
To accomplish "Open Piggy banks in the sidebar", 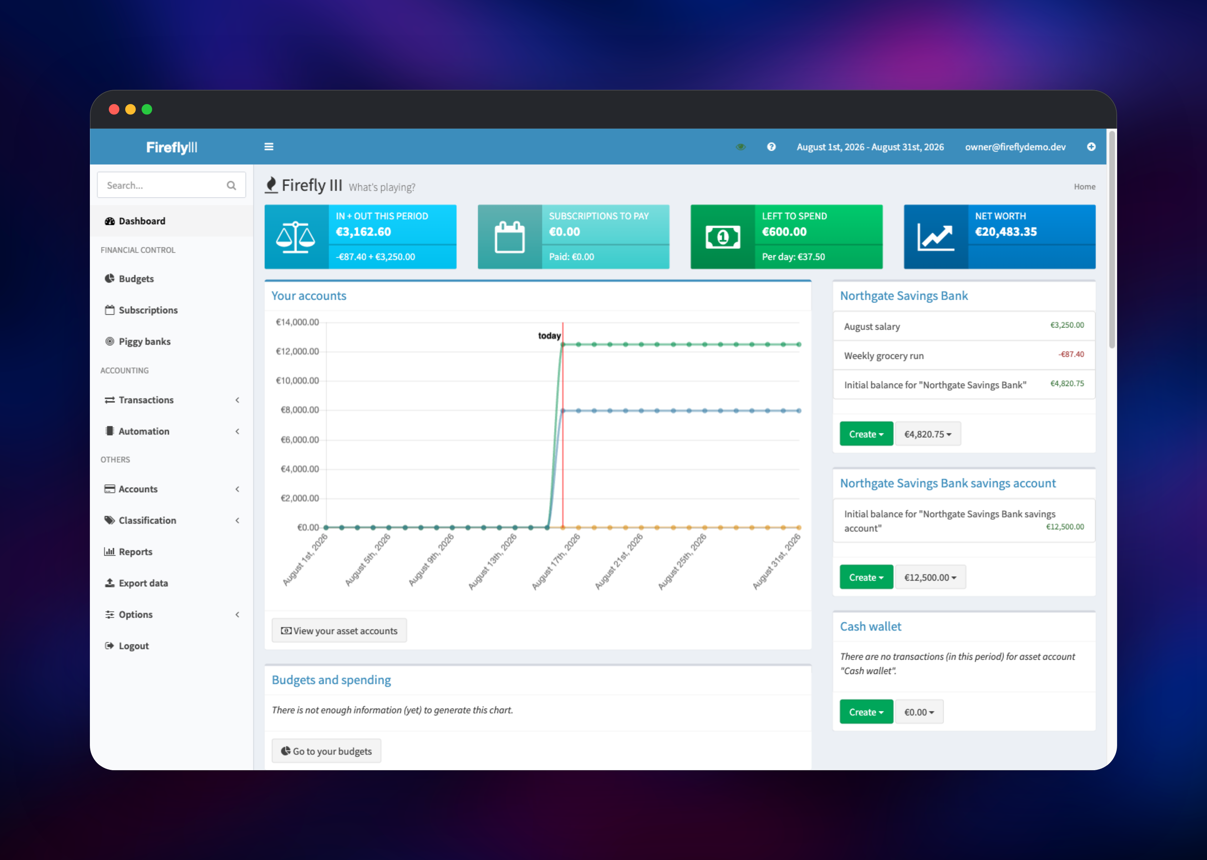I will (x=172, y=341).
